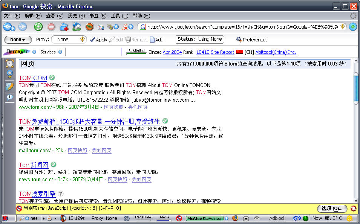This screenshot has width=360, height=224.
Task: Click Add to create a new proxy
Action: 156,40
